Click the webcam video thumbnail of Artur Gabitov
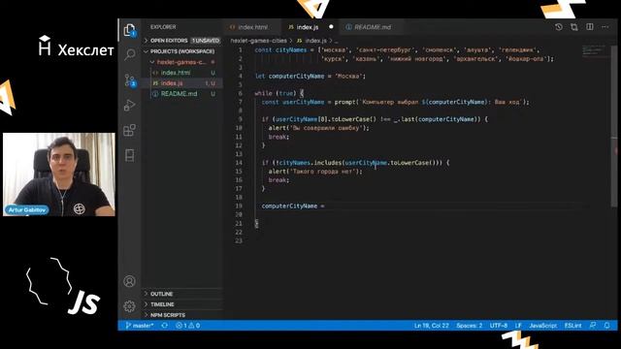This screenshot has width=621, height=349. coord(59,174)
